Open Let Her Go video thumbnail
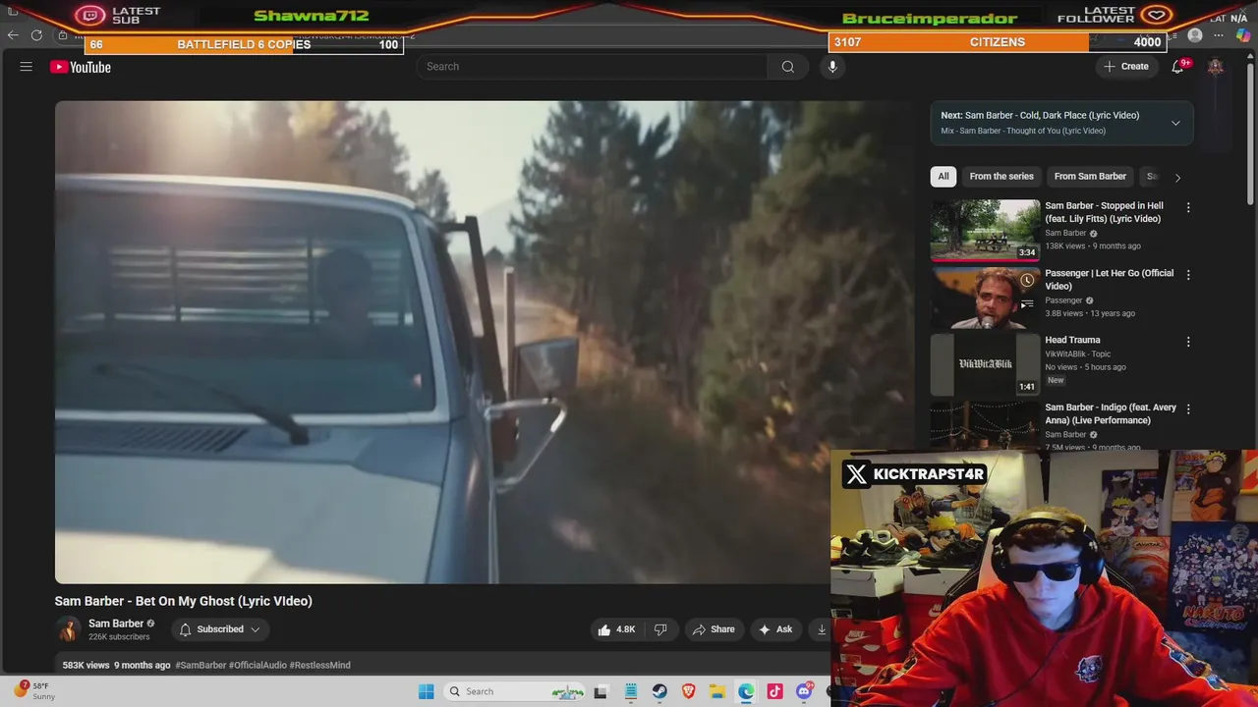1258x707 pixels. click(x=985, y=298)
